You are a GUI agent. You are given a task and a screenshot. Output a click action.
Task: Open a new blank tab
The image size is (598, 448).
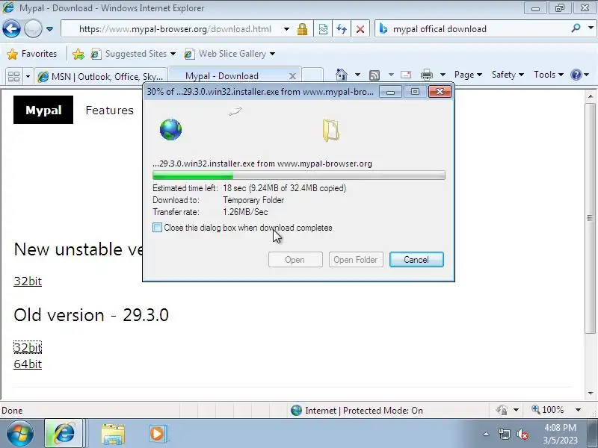tap(313, 76)
